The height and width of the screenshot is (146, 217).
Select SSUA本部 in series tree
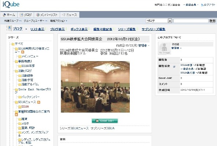(x=28, y=66)
